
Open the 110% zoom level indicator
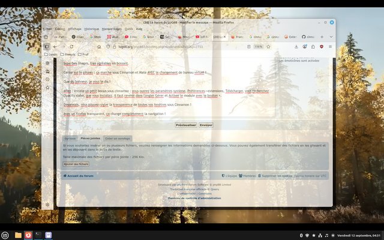pyautogui.click(x=258, y=46)
